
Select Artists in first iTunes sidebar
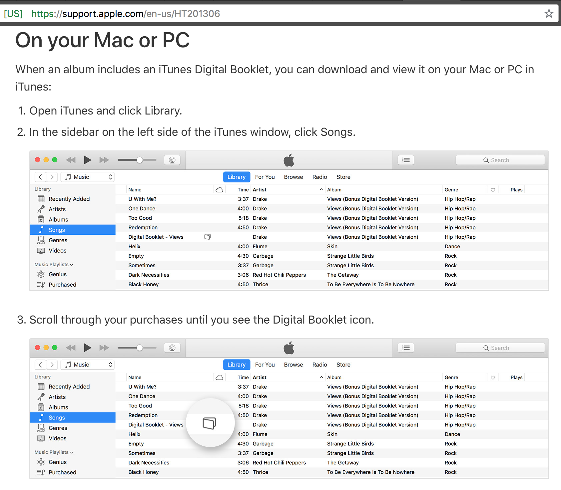pyautogui.click(x=73, y=209)
